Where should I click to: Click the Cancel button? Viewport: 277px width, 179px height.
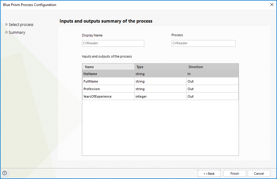(x=259, y=174)
